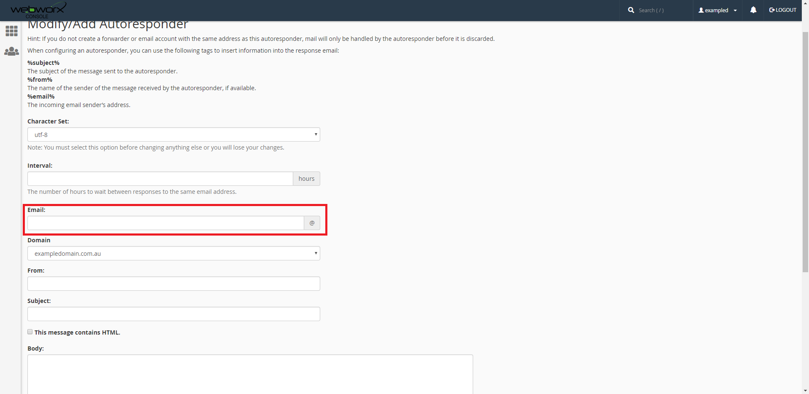Screen dimensions: 809x394
Task: Click the hours label beside Interval
Action: (306, 179)
